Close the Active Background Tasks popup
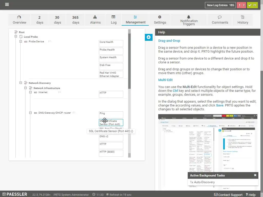The image size is (263, 197). click(x=255, y=175)
